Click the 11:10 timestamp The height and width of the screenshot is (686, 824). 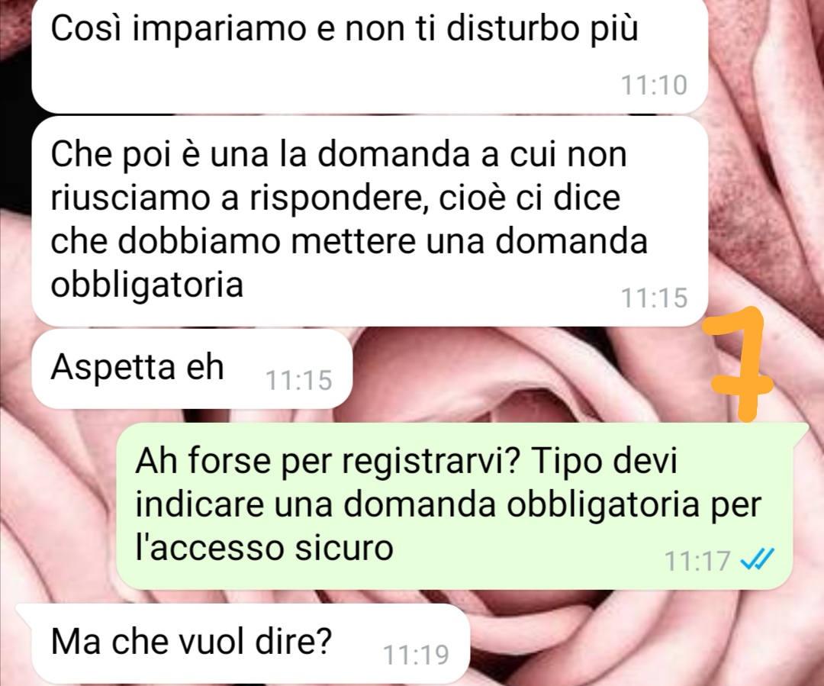click(654, 85)
